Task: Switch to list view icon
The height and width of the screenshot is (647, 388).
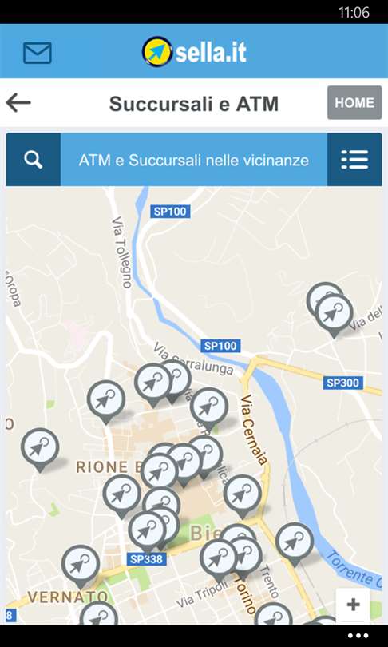Action: click(x=354, y=160)
